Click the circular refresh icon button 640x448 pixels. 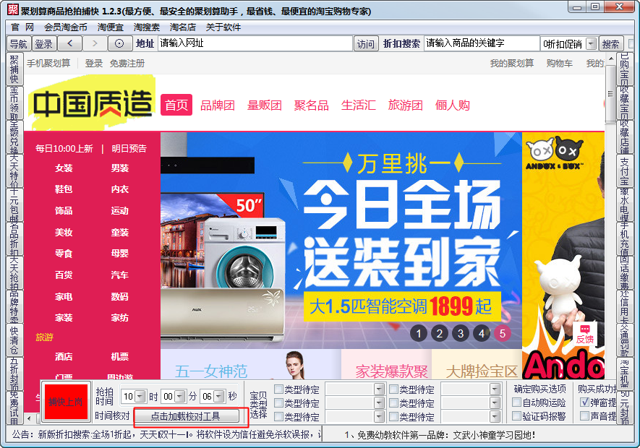[119, 43]
